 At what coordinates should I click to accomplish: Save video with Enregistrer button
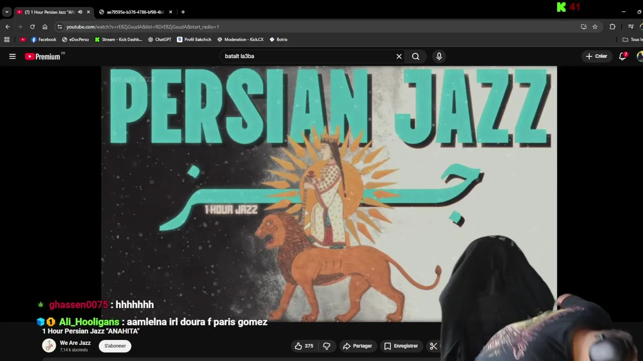(401, 346)
